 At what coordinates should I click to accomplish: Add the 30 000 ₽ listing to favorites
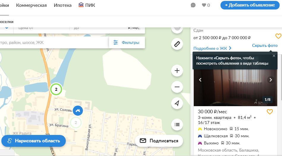pyautogui.click(x=270, y=112)
